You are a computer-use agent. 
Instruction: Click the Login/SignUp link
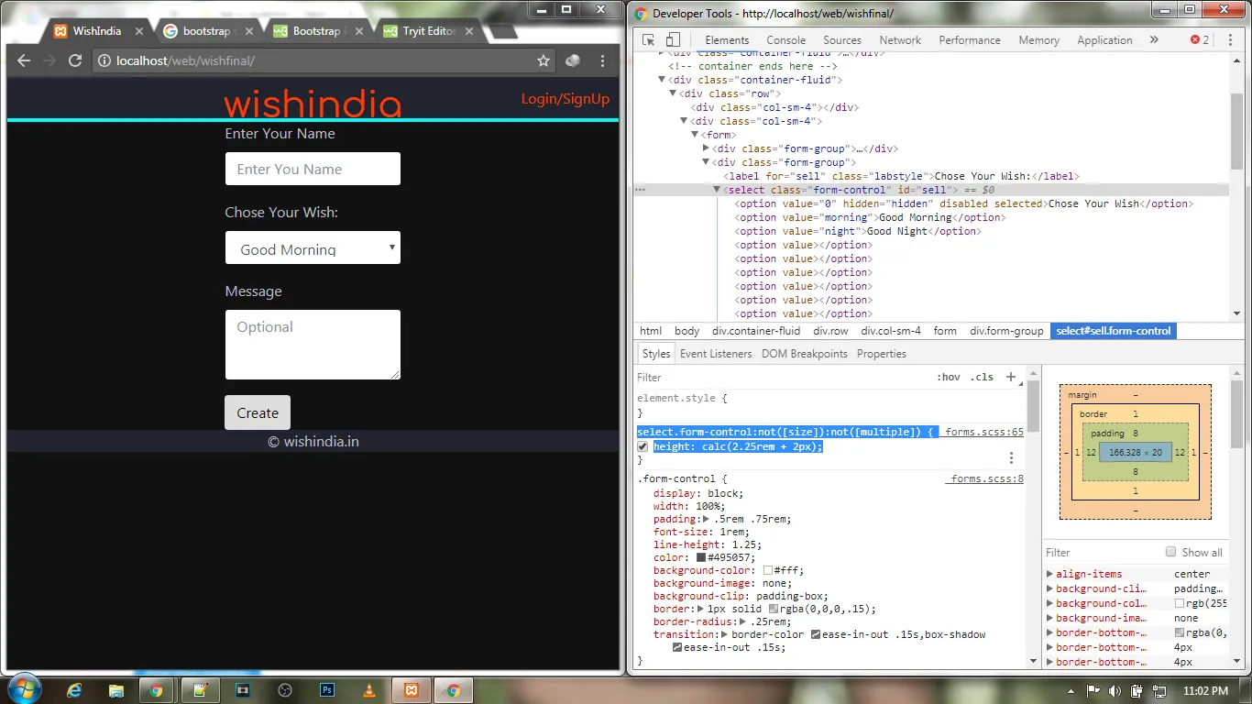tap(566, 99)
